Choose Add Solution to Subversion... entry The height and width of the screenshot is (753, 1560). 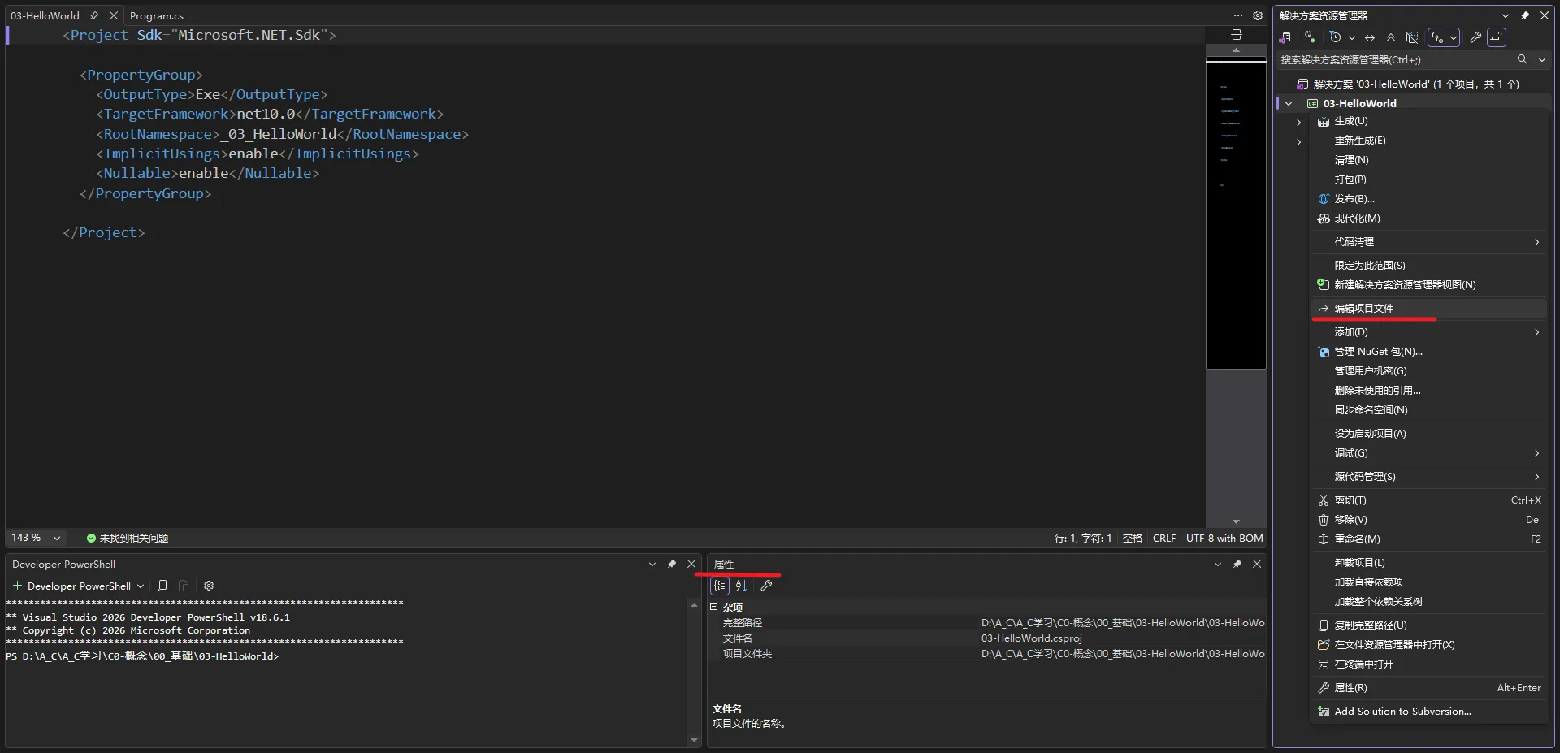pyautogui.click(x=1428, y=712)
